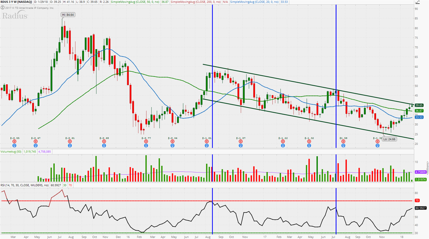This screenshot has width=429, height=239.
Task: Select the lower dark green channel trendline
Action: coord(308,119)
